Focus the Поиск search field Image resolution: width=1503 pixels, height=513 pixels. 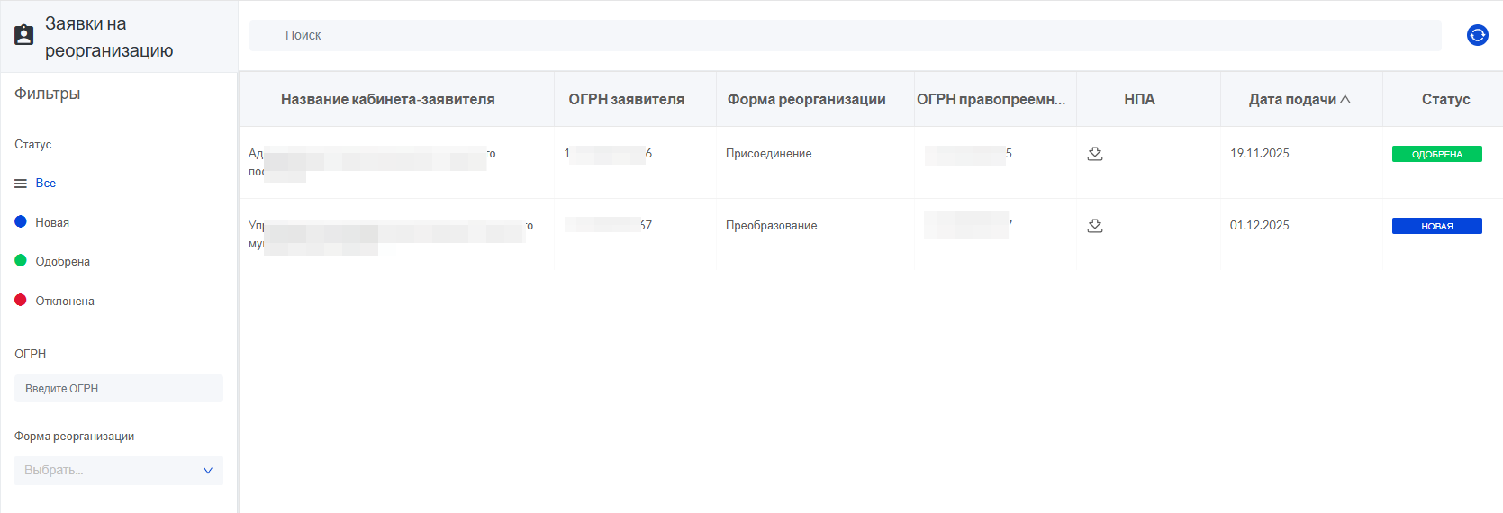[x=845, y=36]
